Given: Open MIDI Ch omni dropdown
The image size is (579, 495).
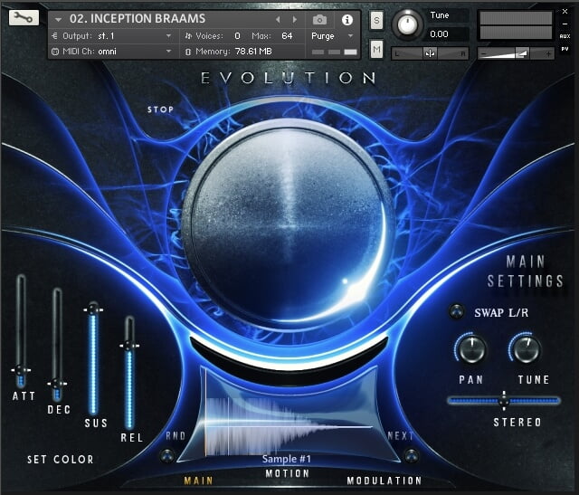Looking at the screenshot, I should [169, 52].
